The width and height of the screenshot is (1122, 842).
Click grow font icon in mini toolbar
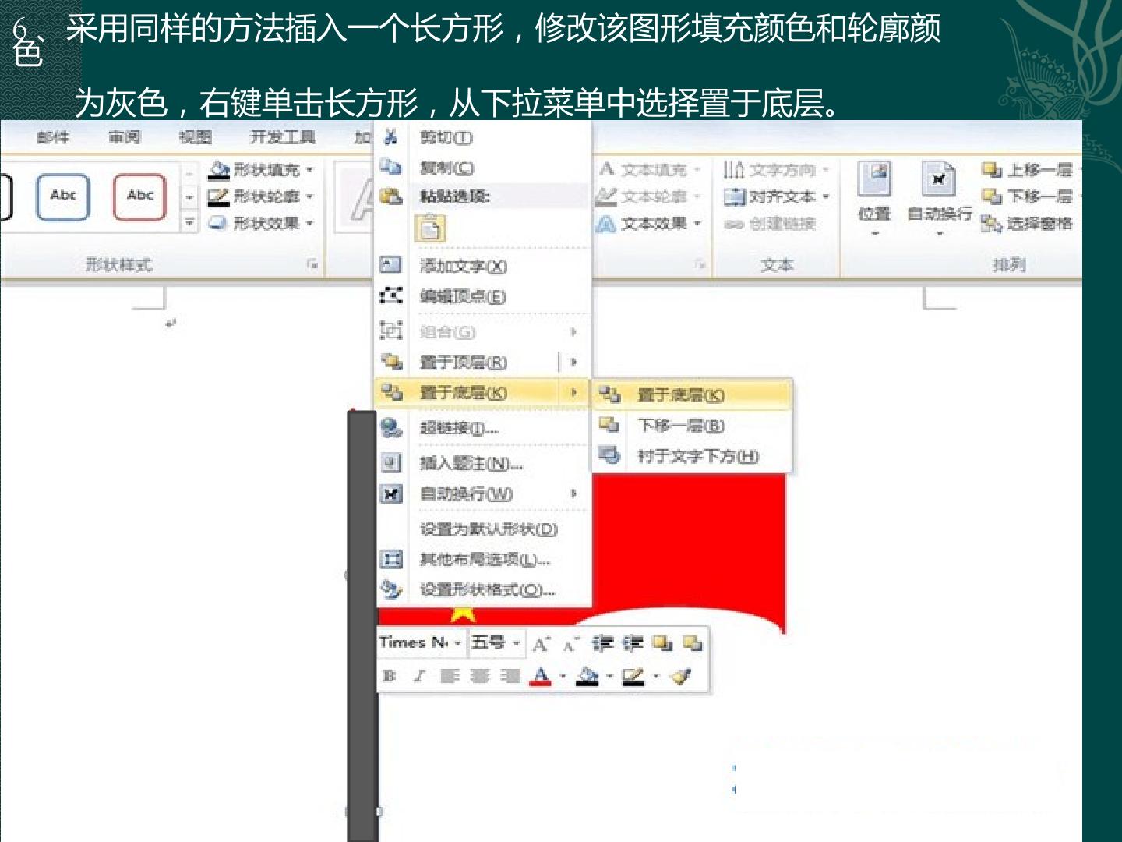541,643
